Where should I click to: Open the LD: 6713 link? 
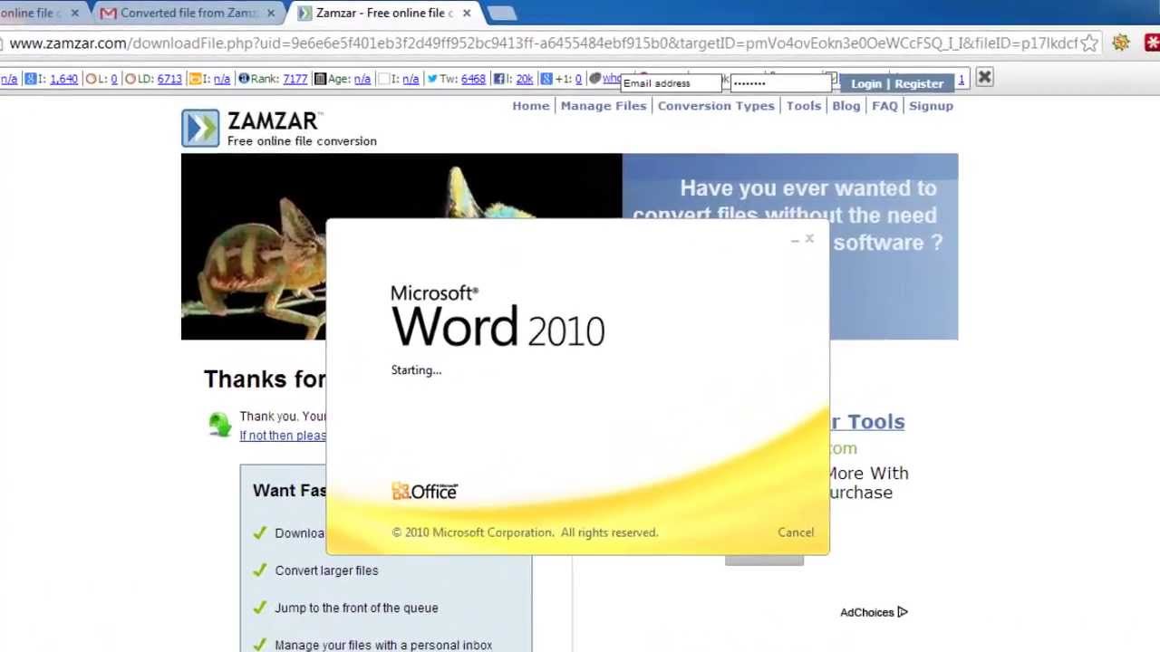169,79
